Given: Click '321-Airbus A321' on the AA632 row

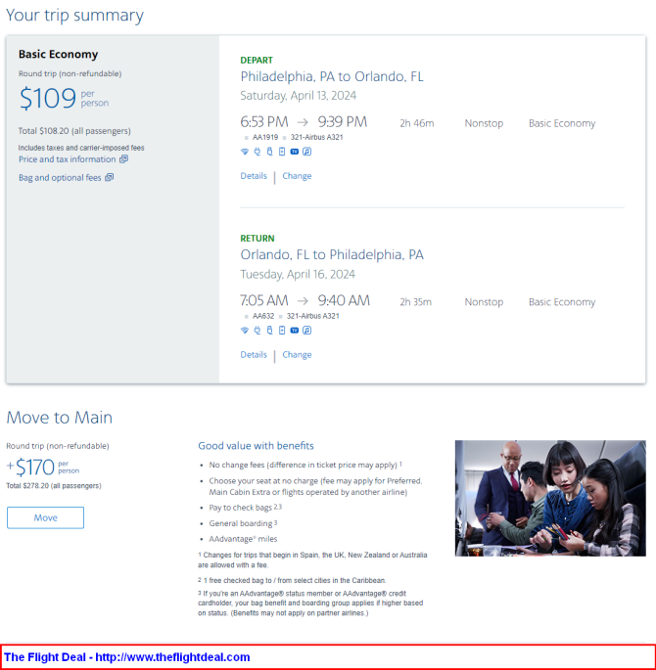Looking at the screenshot, I should point(313,316).
